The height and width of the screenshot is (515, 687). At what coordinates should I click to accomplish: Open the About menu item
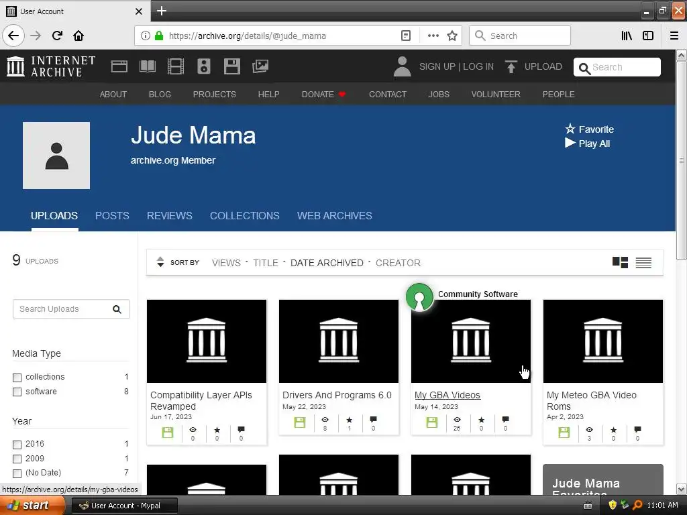(113, 94)
